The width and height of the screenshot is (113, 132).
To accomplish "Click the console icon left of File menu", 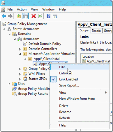I will (x=3, y=9).
